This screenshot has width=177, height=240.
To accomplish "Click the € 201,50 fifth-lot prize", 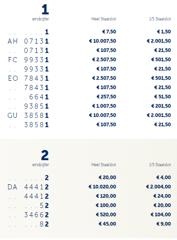I will click(x=161, y=106).
